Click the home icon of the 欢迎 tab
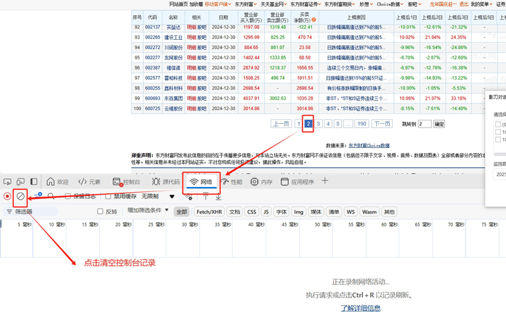506x331 pixels. pos(51,182)
